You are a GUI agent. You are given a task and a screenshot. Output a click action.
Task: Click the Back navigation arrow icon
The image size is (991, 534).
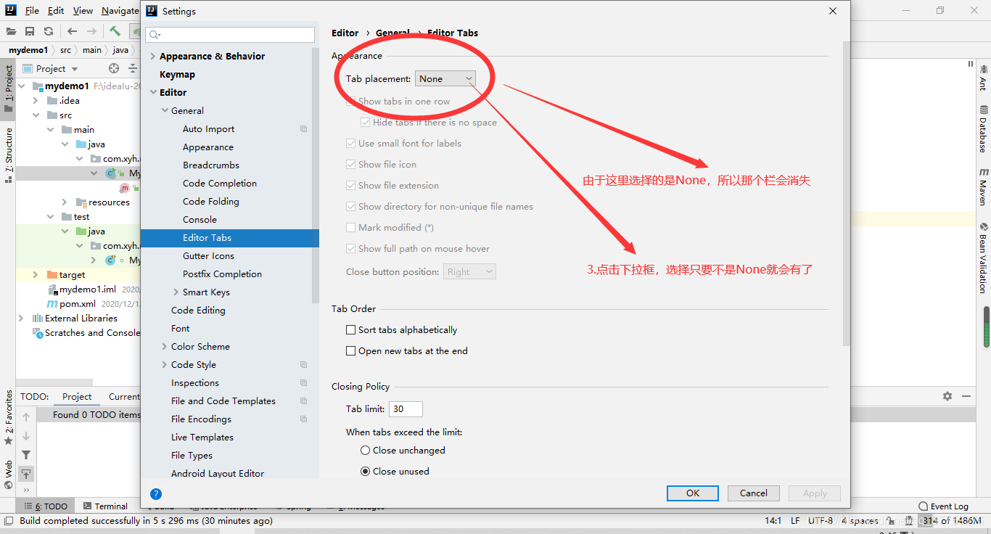tap(72, 31)
